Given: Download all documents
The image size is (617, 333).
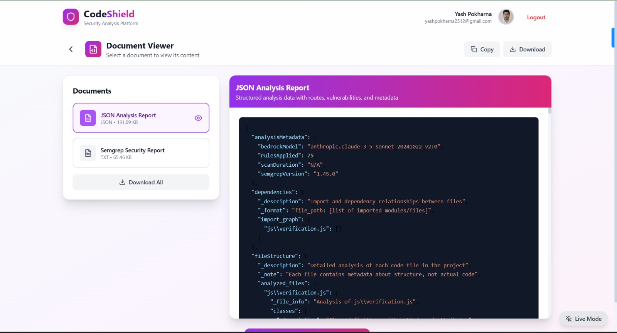Looking at the screenshot, I should [x=141, y=182].
